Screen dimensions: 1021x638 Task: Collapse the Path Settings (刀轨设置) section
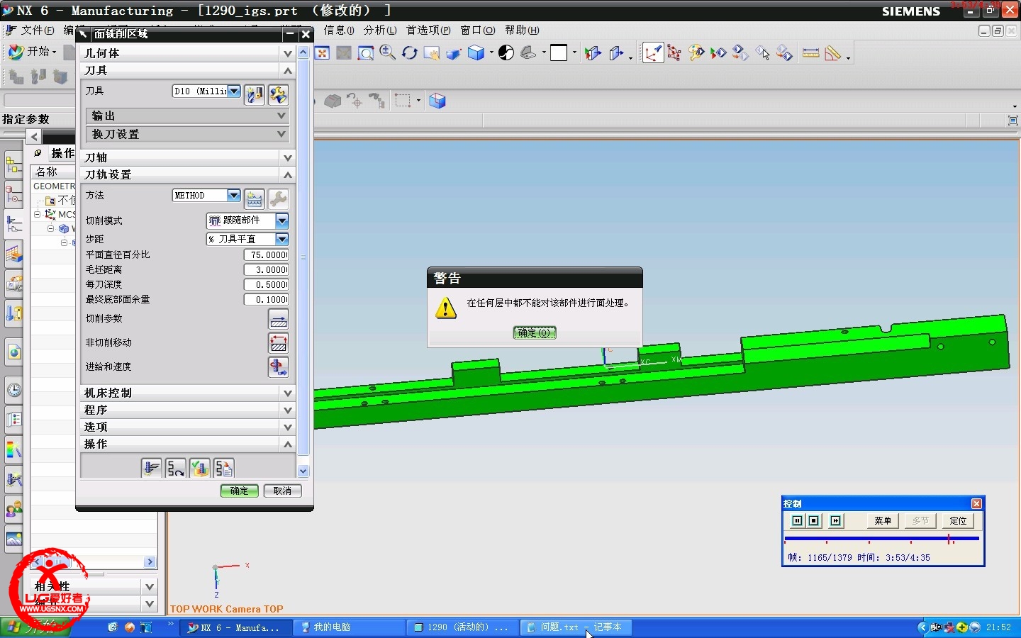(x=288, y=174)
